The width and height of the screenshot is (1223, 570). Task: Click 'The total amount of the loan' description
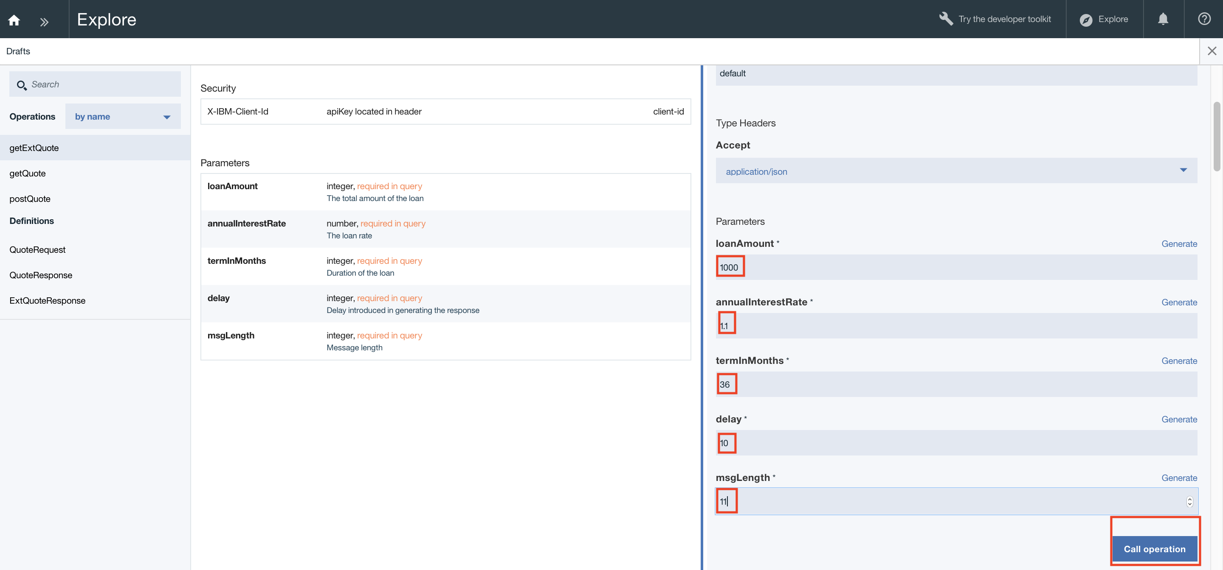pos(375,198)
